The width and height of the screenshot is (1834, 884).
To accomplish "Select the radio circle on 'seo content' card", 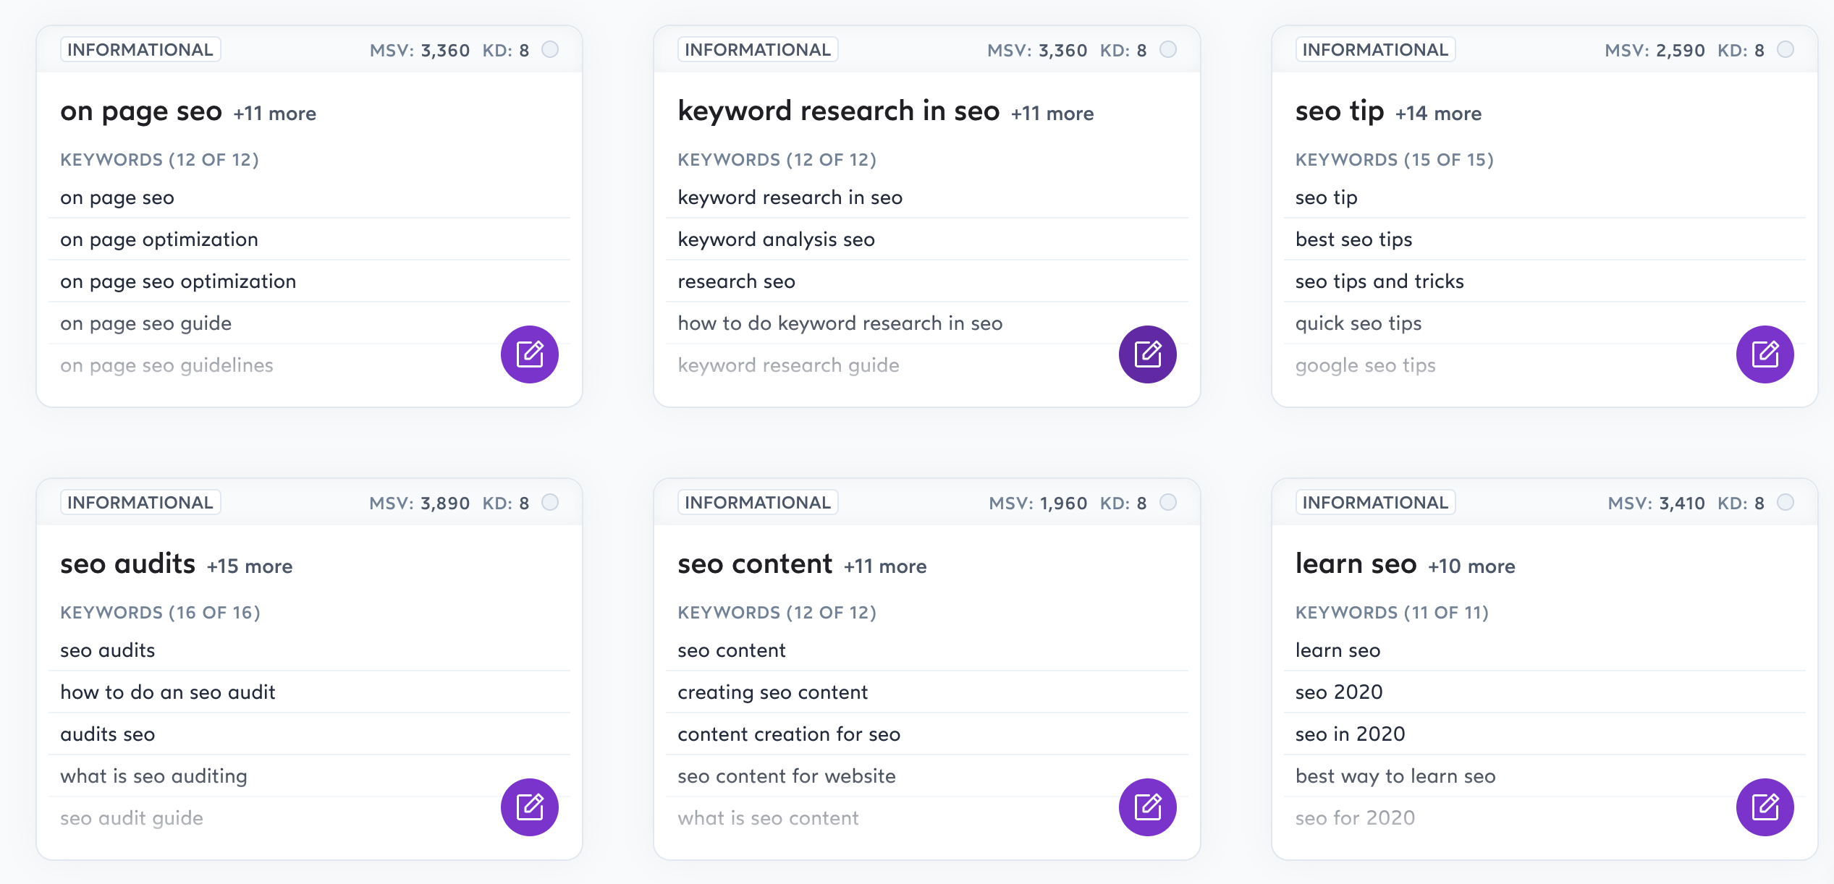I will coord(1168,502).
